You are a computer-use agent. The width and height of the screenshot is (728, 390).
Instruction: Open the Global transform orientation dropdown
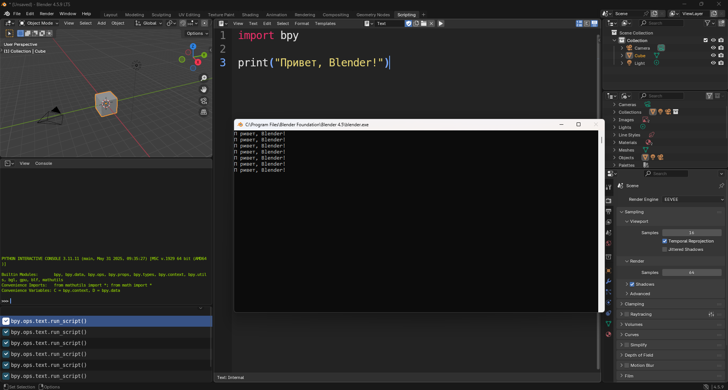tap(149, 23)
